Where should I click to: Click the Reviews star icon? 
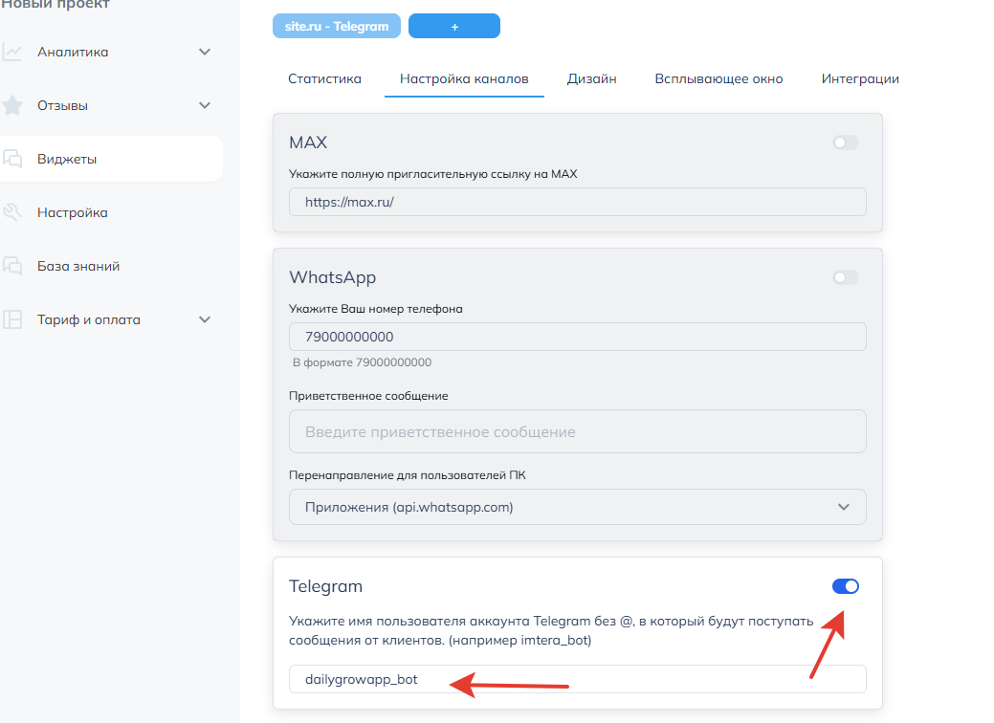(12, 105)
